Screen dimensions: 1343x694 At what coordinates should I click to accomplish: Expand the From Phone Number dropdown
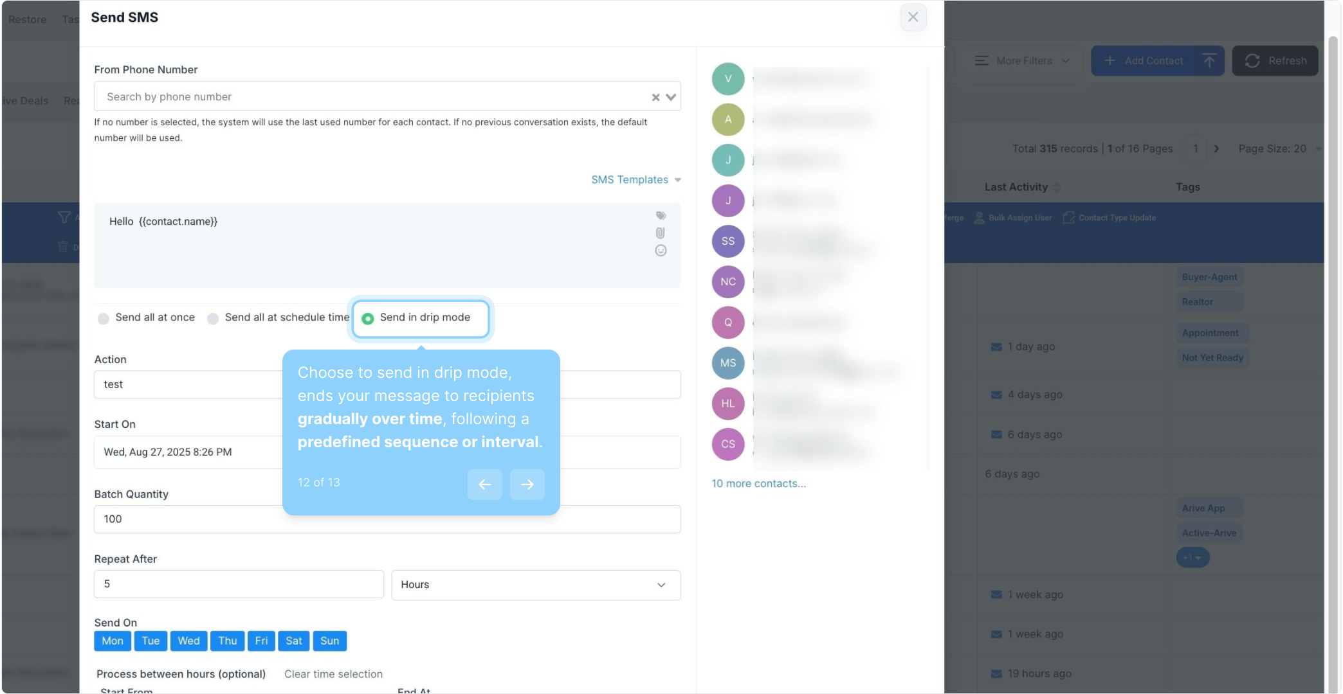[x=671, y=97]
